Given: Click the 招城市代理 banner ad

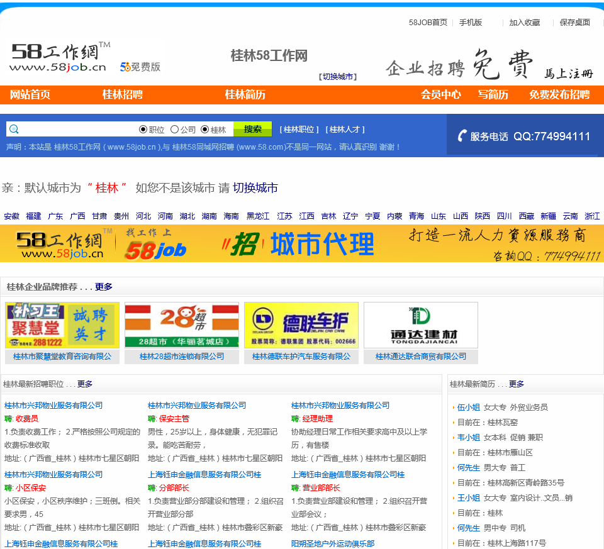Looking at the screenshot, I should pyautogui.click(x=302, y=243).
